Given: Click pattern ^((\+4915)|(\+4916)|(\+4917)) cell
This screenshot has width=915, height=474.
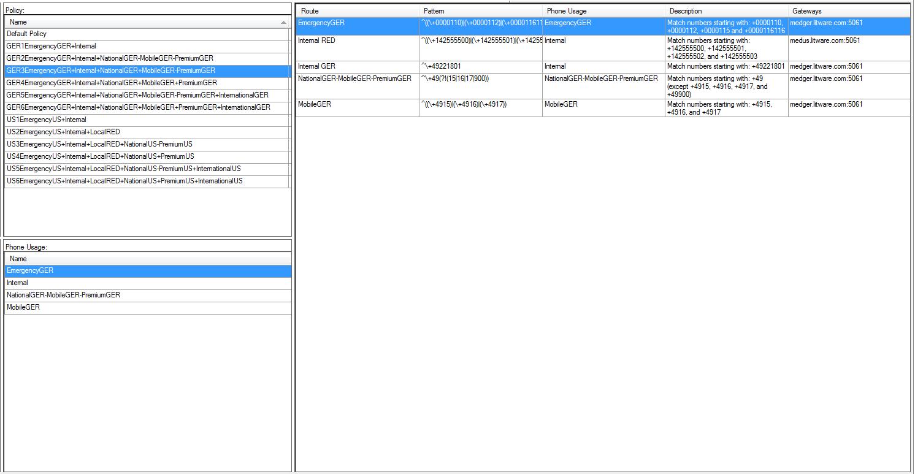Looking at the screenshot, I should pos(481,108).
